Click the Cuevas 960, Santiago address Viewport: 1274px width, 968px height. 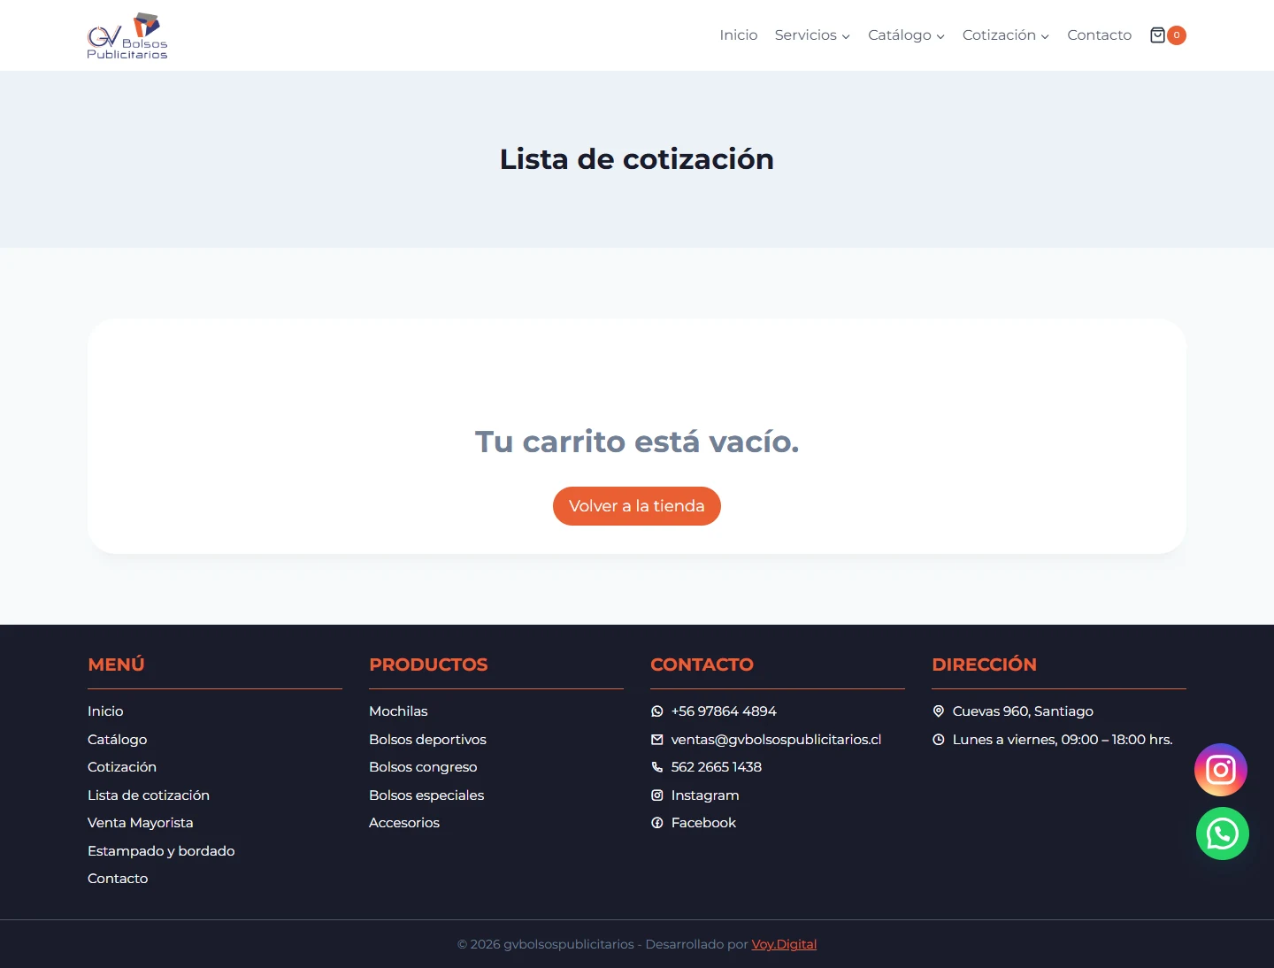tap(1023, 711)
